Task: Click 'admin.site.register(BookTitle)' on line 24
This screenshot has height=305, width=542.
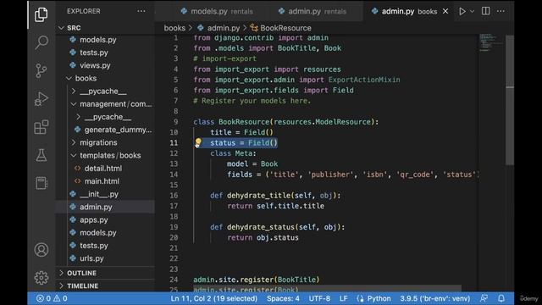Action: click(257, 280)
